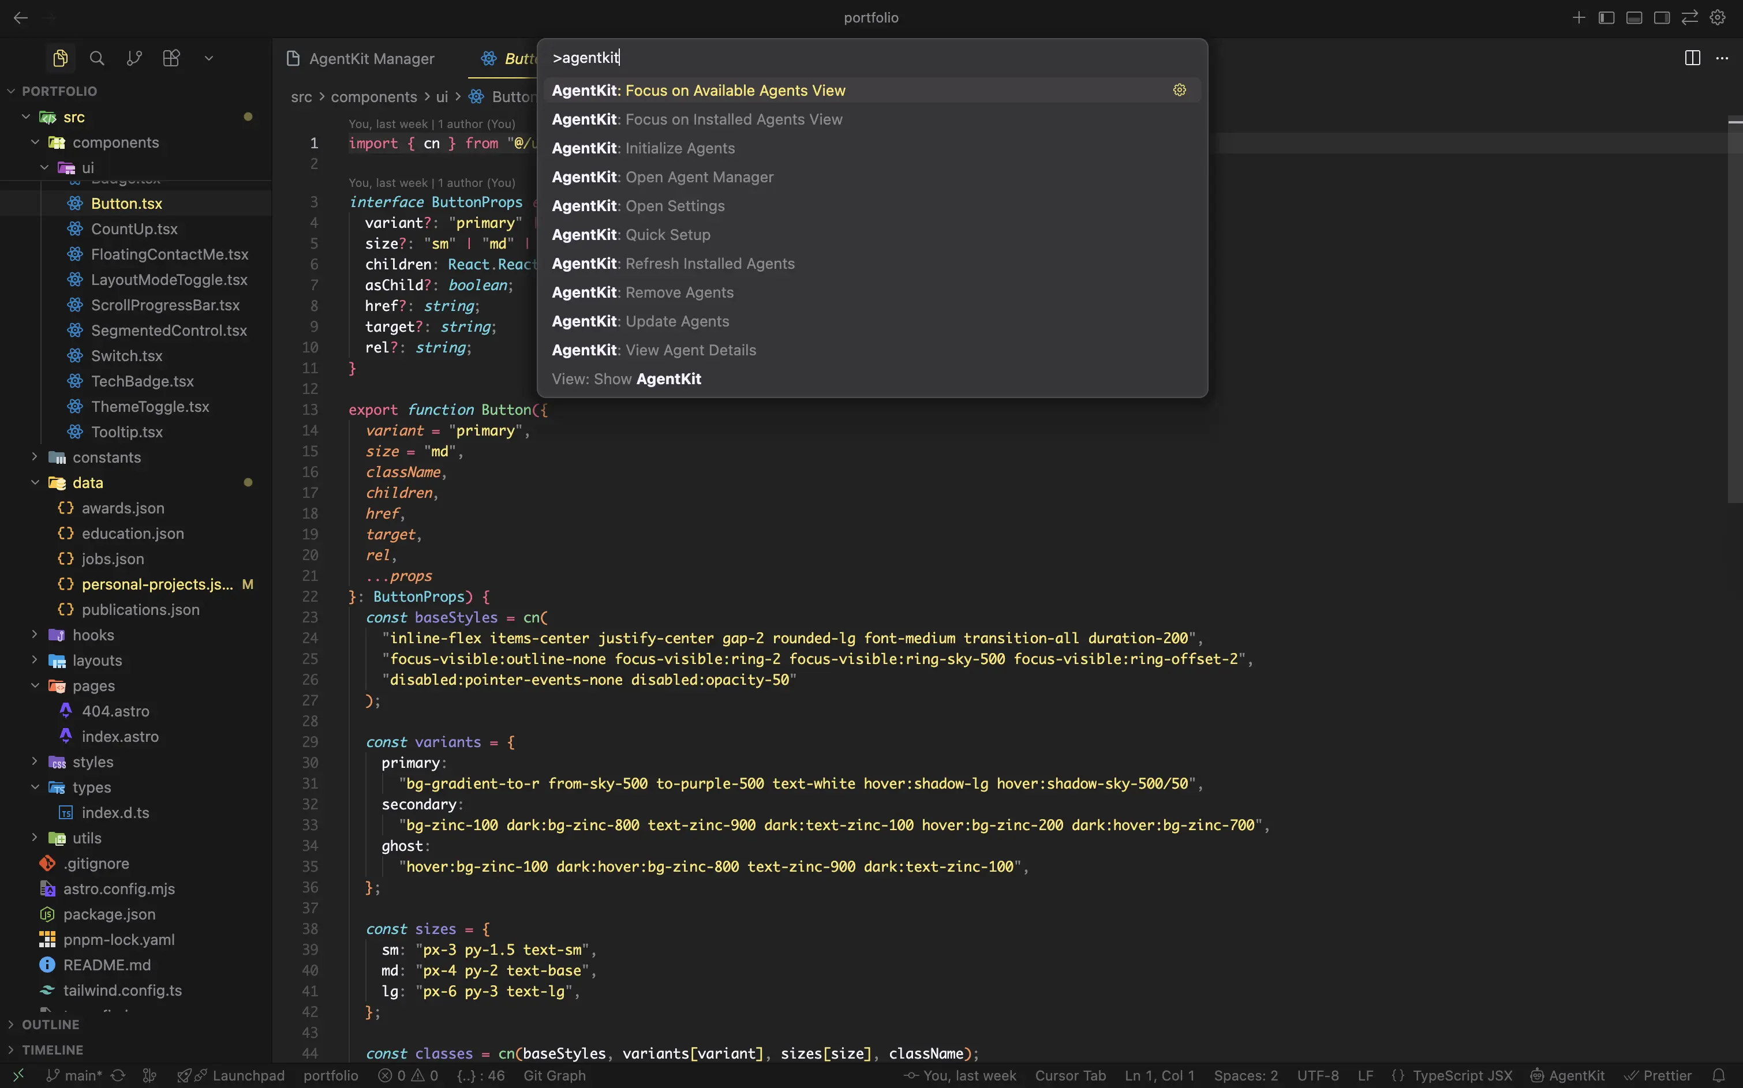Click the main* git branch indicator
Screen dimensions: 1743x1088
(x=74, y=1076)
